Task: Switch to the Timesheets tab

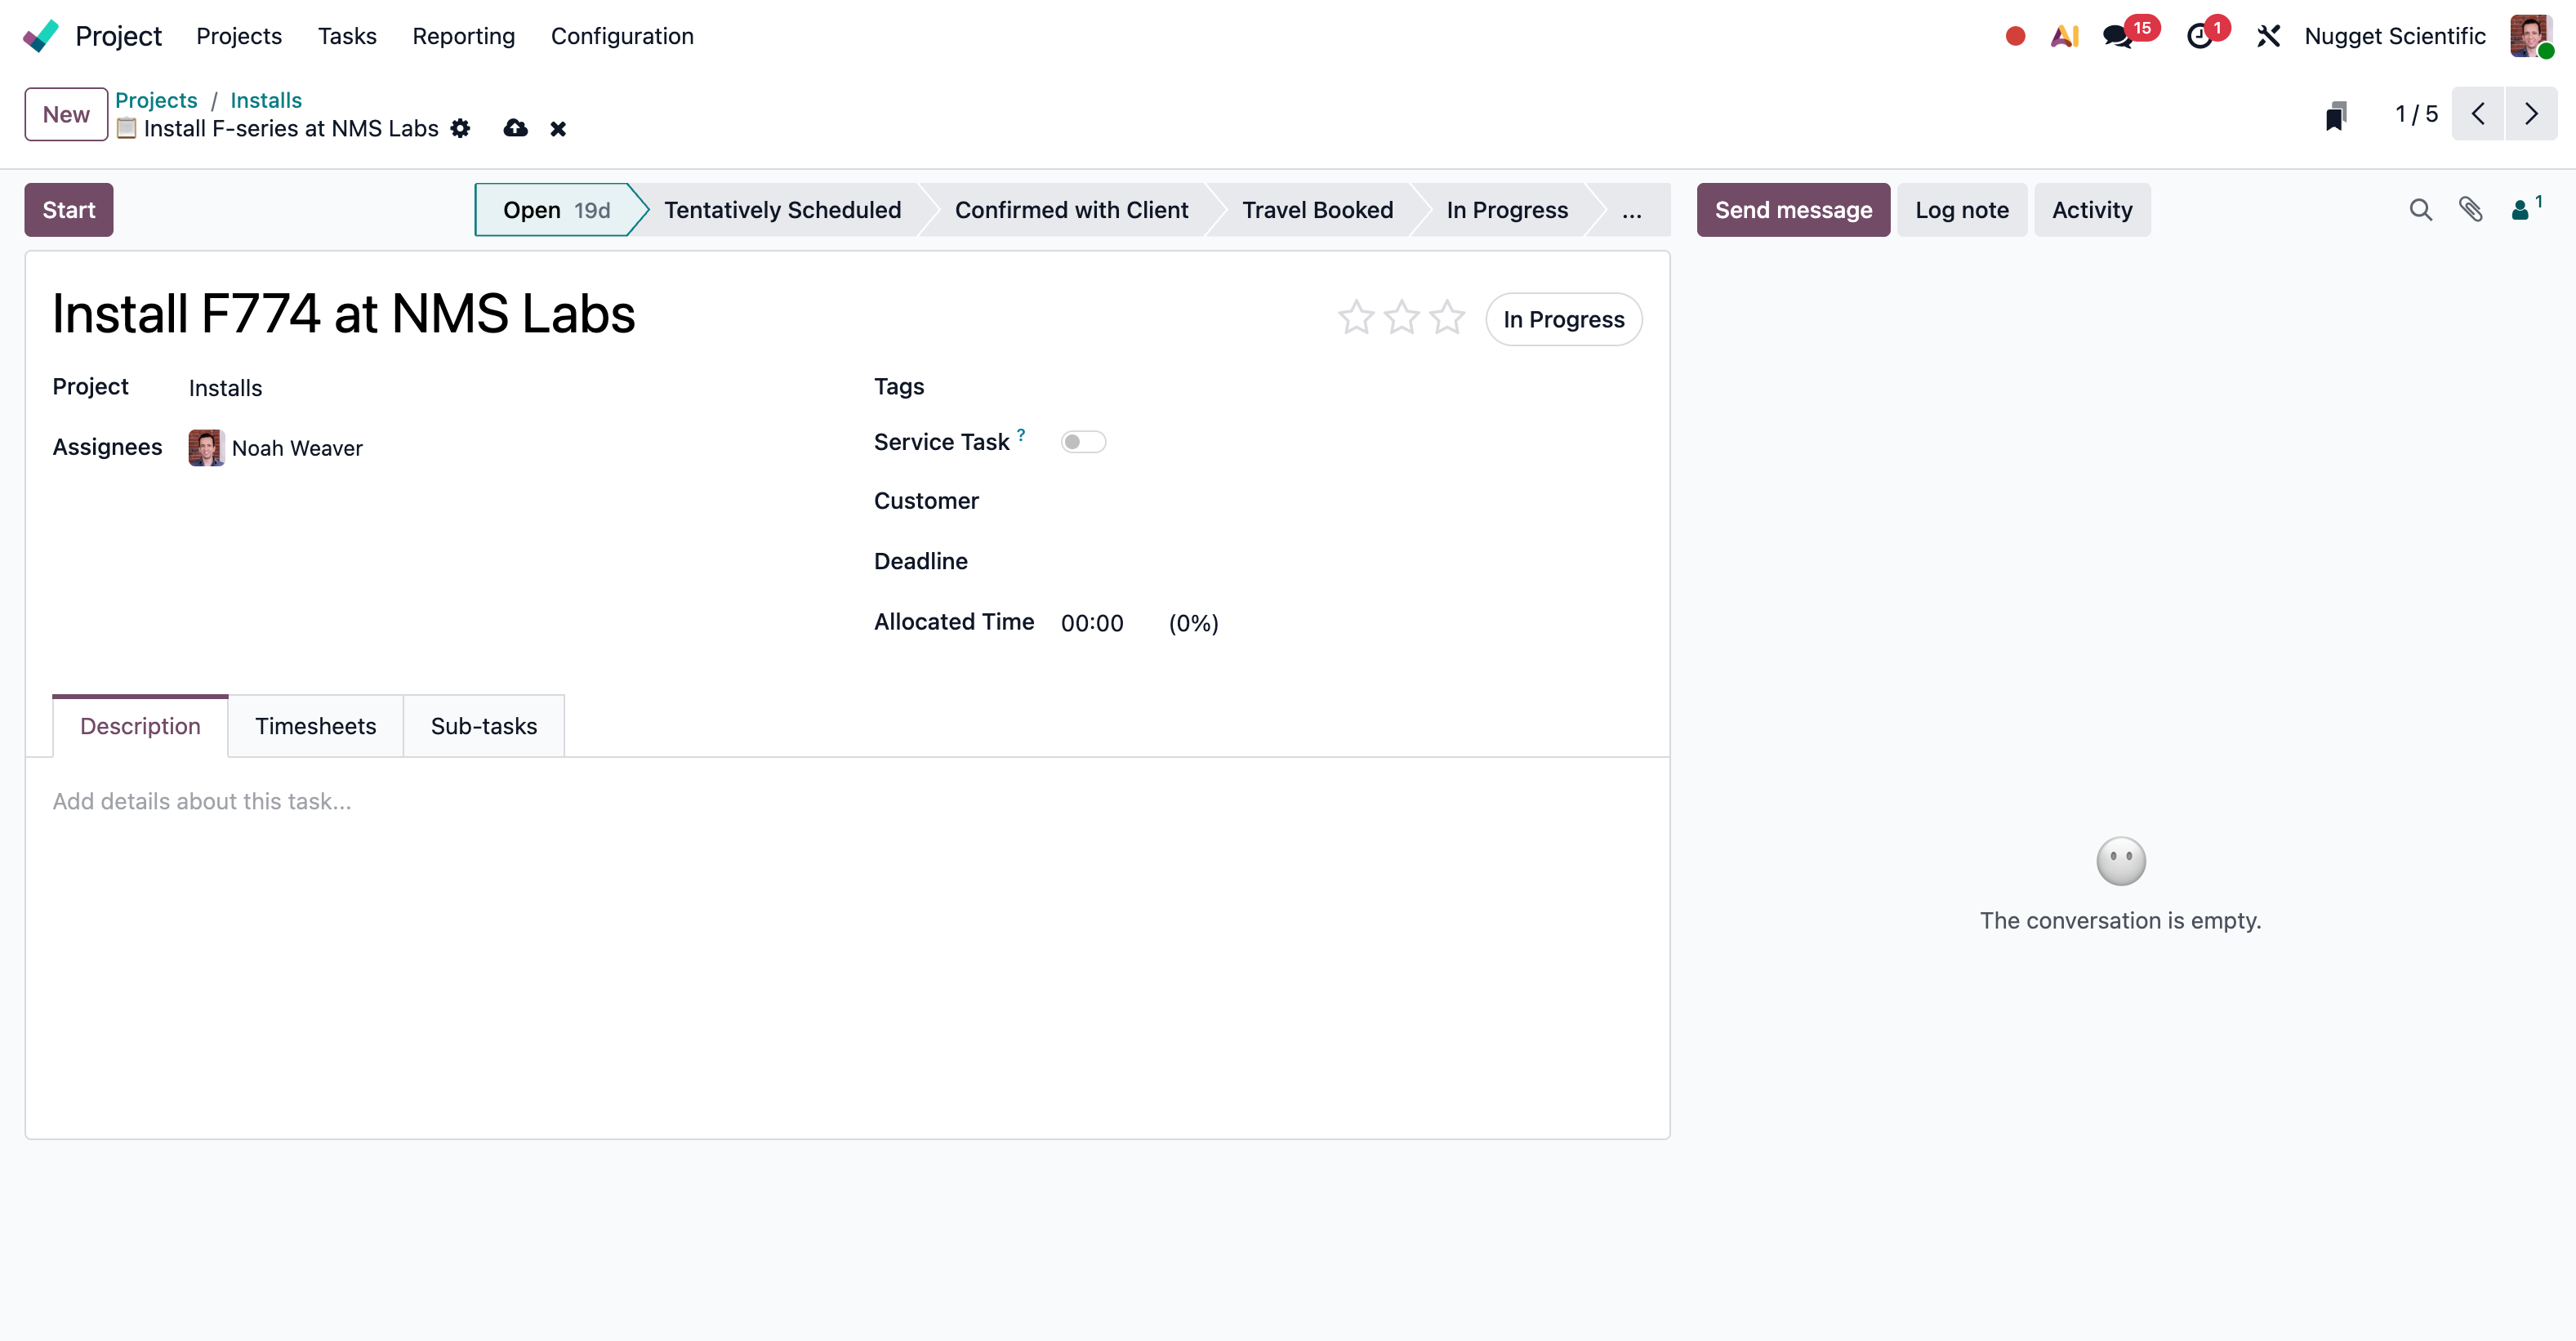Action: (x=315, y=726)
